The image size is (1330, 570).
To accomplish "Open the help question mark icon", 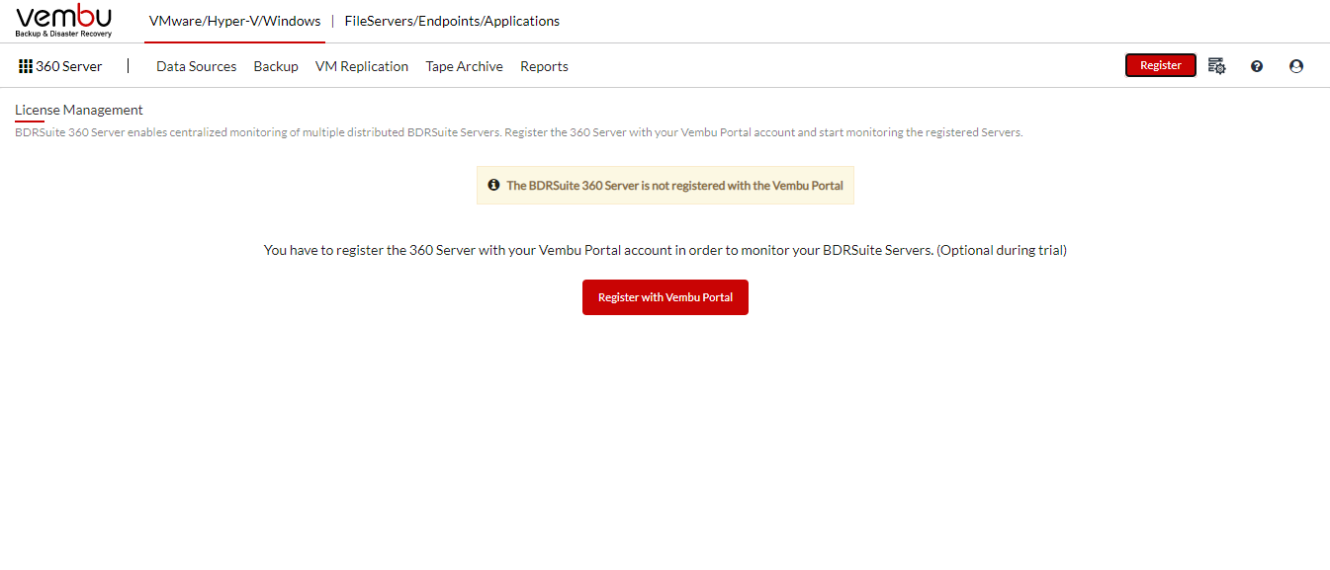I will point(1257,66).
